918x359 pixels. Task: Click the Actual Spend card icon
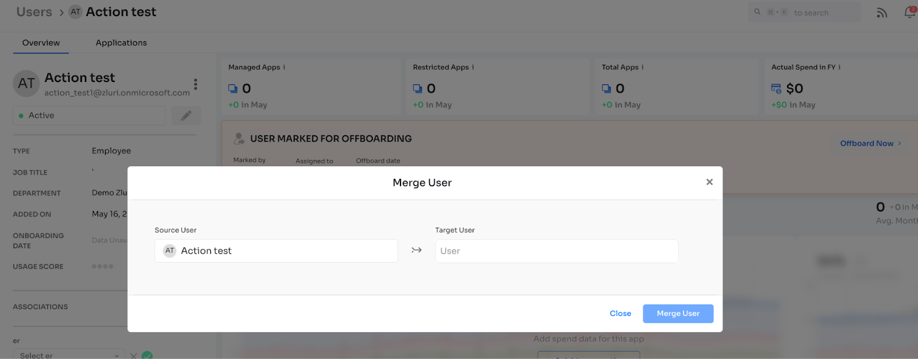tap(776, 88)
